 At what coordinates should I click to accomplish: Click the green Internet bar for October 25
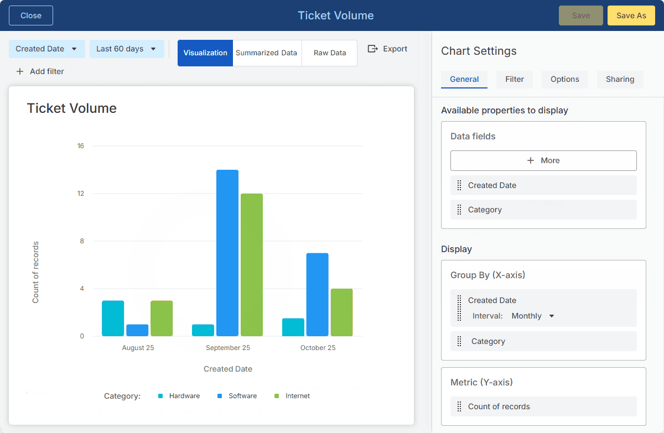341,312
